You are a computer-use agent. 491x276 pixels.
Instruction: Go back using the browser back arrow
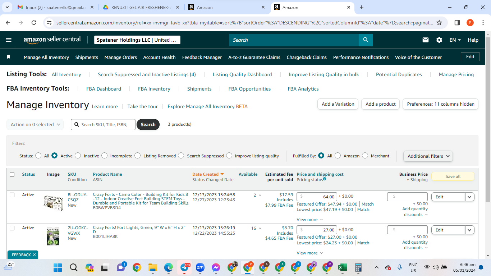point(8,23)
